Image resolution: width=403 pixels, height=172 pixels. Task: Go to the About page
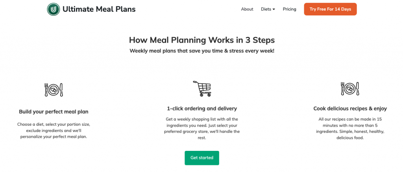(247, 9)
